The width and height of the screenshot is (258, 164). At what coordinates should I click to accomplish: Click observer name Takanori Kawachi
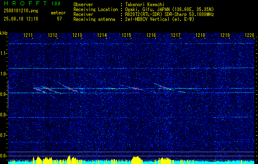pos(145,5)
